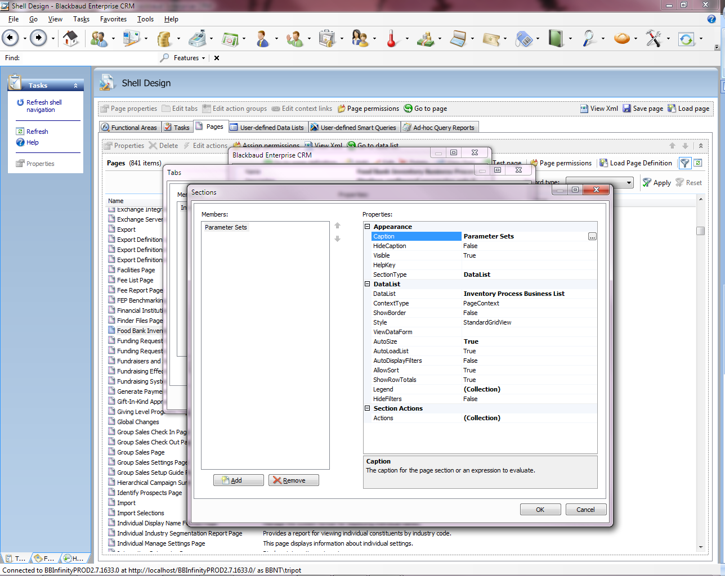Click the Caption ellipsis button
725x576 pixels.
(592, 236)
